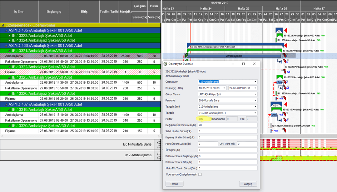Viewport: 337px width, 192px height.
Task: Open the Bitiş date dropdown 27.06.2019 08:40
Action: 255,88
